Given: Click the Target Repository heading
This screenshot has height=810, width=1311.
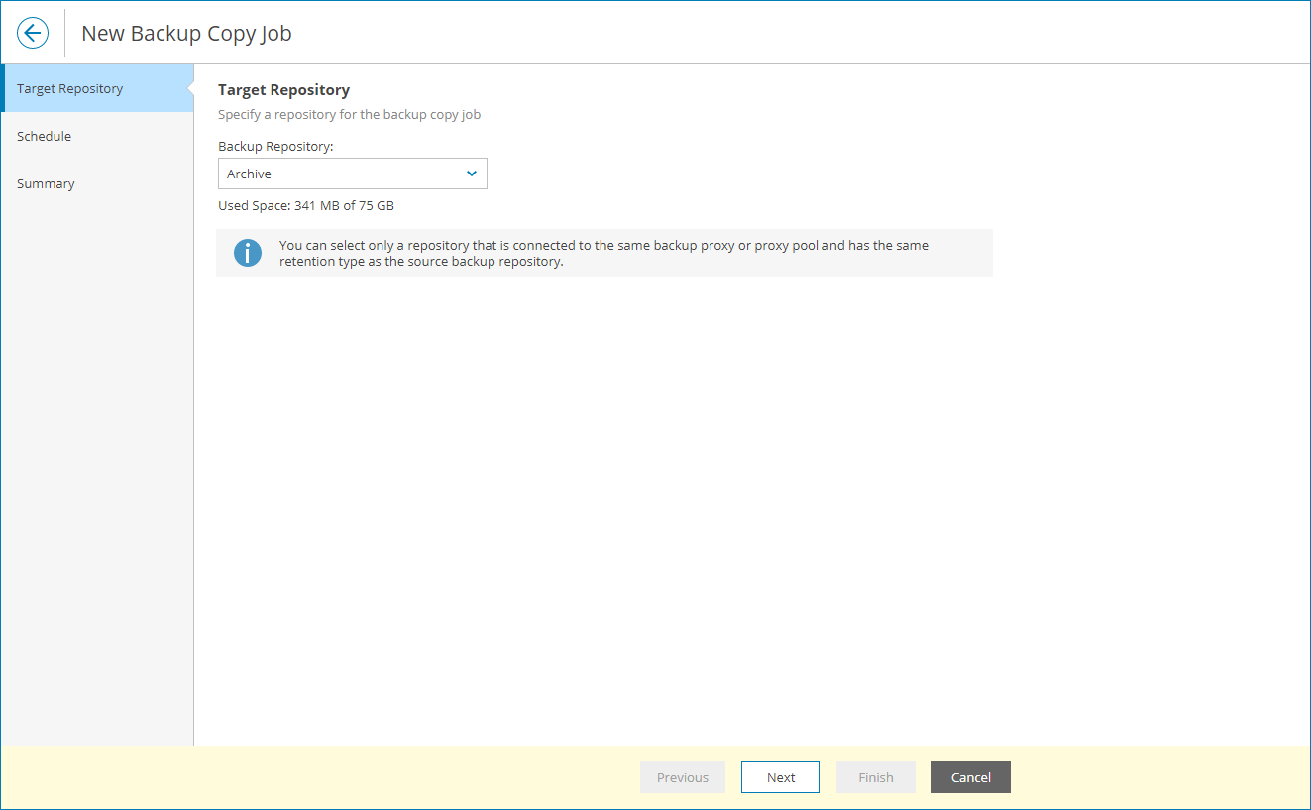Looking at the screenshot, I should click(x=284, y=90).
